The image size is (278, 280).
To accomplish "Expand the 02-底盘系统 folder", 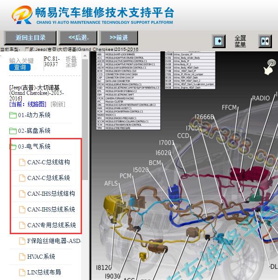I will click(x=34, y=131).
